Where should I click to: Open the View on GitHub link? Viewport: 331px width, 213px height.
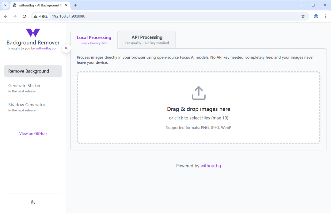33,133
